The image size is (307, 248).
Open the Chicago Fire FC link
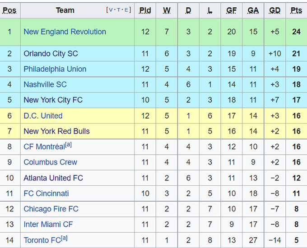[51, 209]
